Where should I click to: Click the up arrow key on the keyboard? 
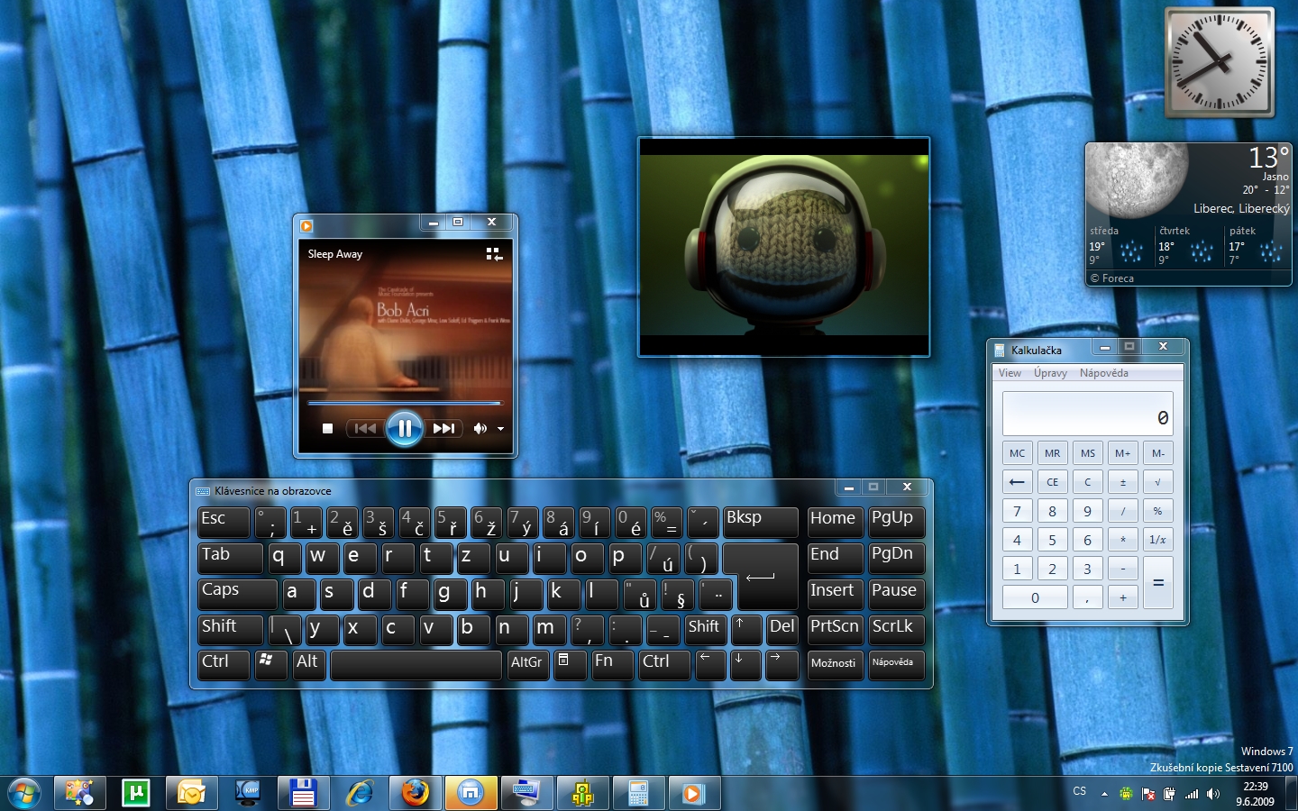[x=746, y=629]
